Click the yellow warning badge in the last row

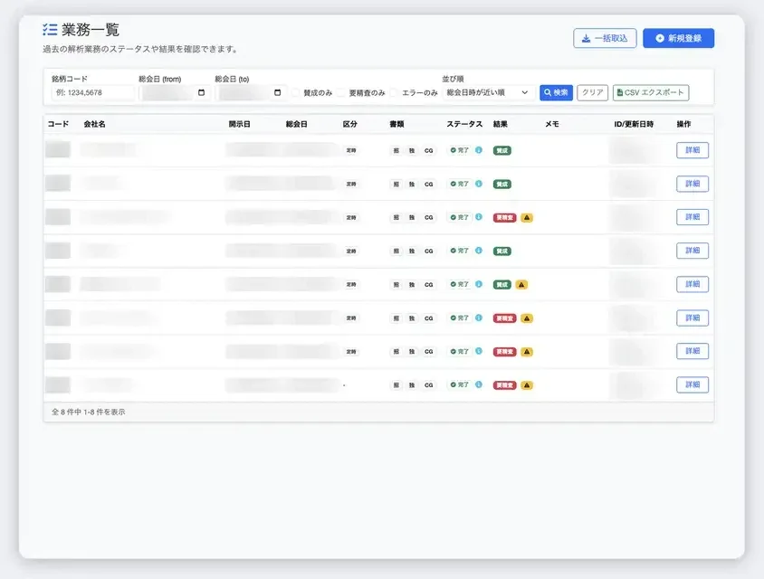(527, 385)
